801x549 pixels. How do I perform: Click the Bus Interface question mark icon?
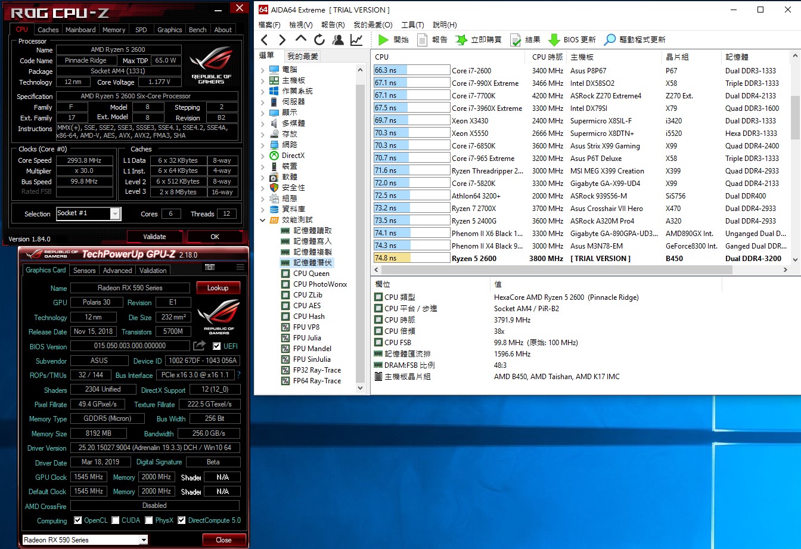(x=239, y=375)
